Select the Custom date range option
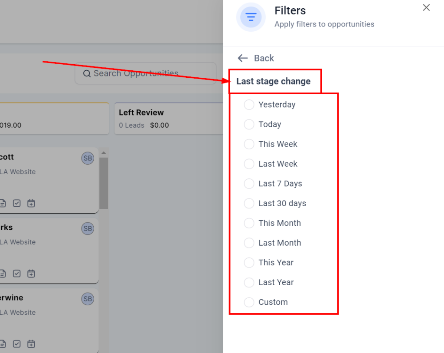The width and height of the screenshot is (444, 353). point(249,302)
